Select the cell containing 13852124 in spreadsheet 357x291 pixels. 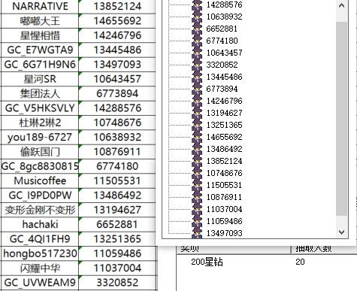tap(117, 6)
